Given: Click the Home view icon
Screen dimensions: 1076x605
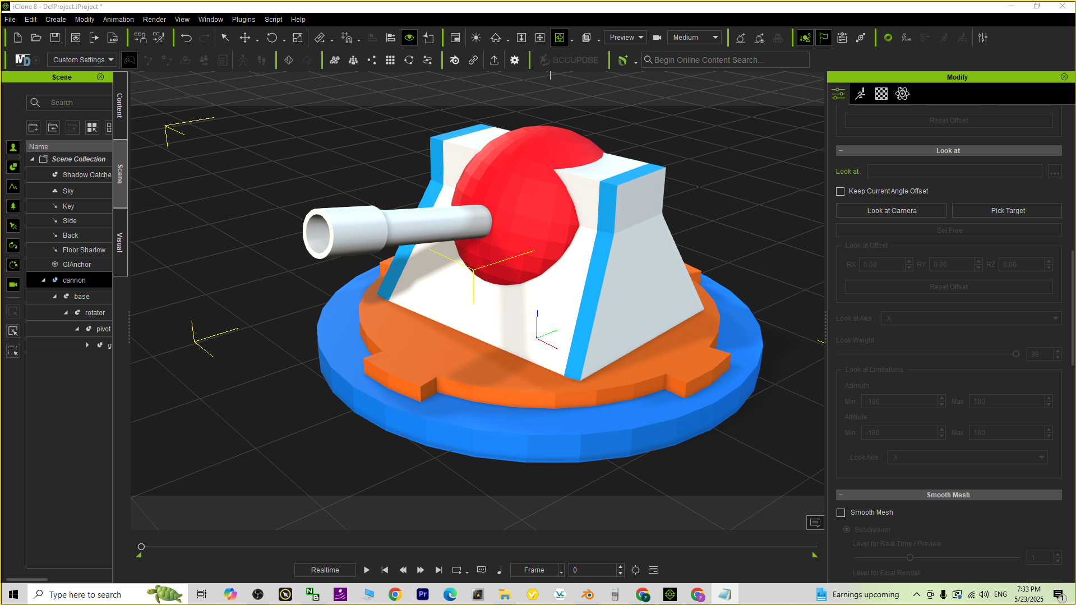Looking at the screenshot, I should pyautogui.click(x=496, y=38).
